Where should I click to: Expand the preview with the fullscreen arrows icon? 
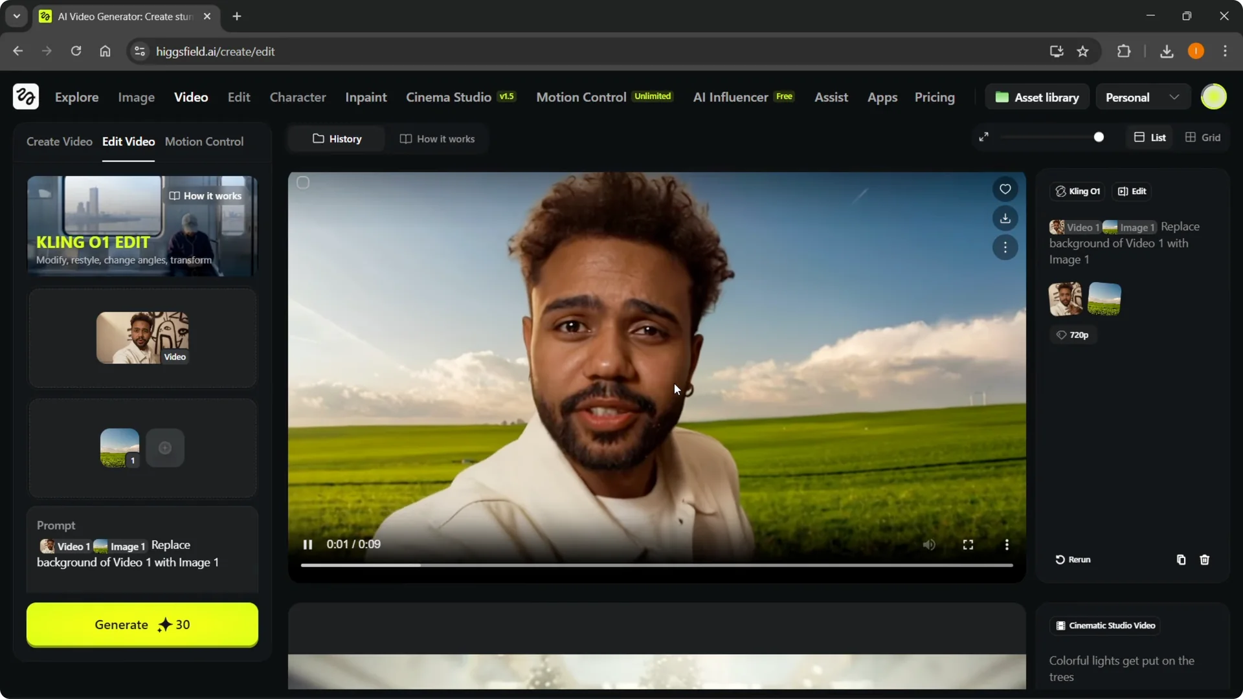tap(984, 137)
